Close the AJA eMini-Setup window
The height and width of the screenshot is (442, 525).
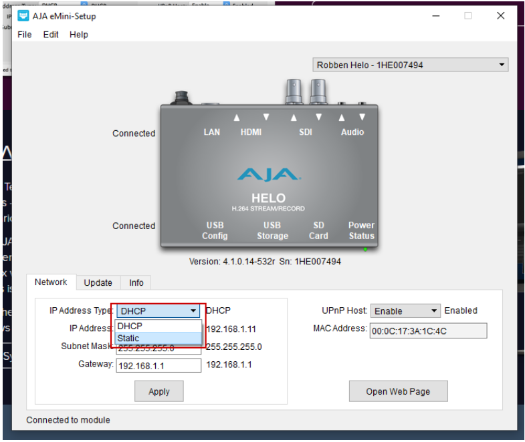click(x=500, y=16)
